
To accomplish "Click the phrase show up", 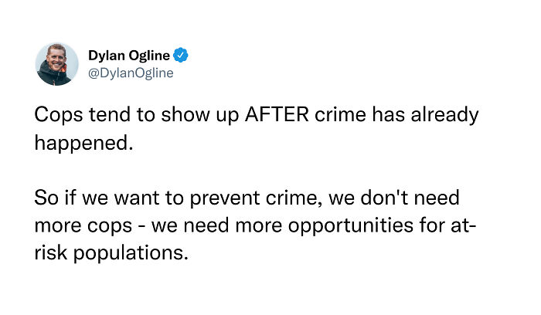I will click(x=199, y=115).
